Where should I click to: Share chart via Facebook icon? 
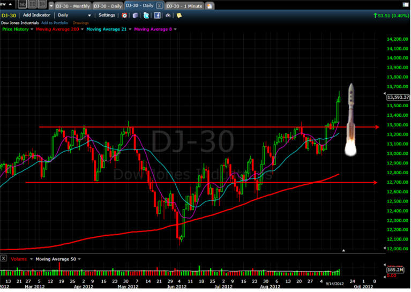[157, 16]
